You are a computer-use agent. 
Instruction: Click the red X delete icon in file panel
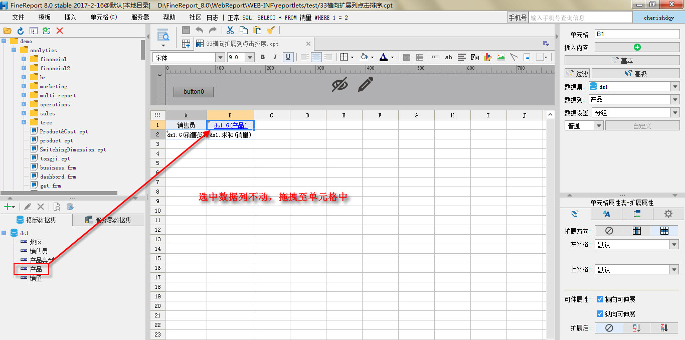pos(60,31)
